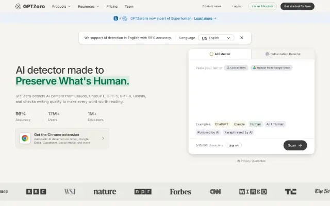Click the CNN logo

[215, 192]
